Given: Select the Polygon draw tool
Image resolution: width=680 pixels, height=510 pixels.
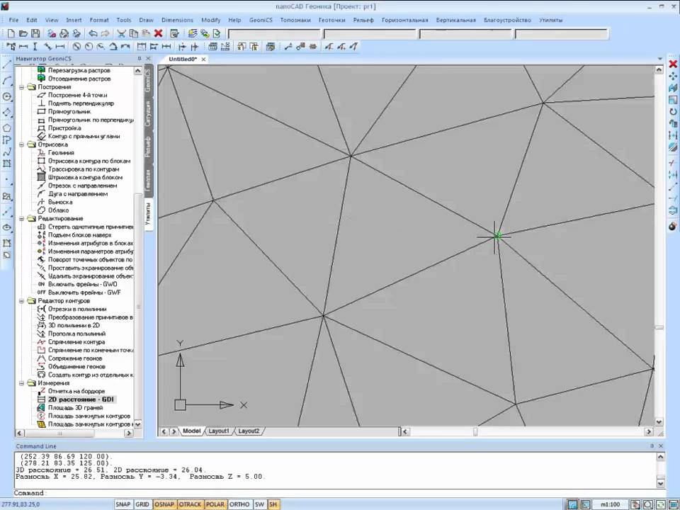Looking at the screenshot, I should click(x=7, y=128).
